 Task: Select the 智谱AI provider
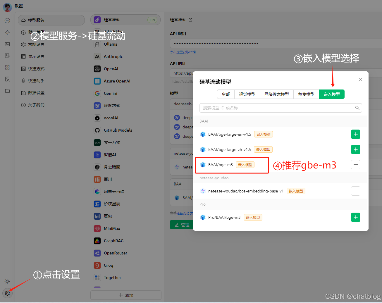point(125,155)
